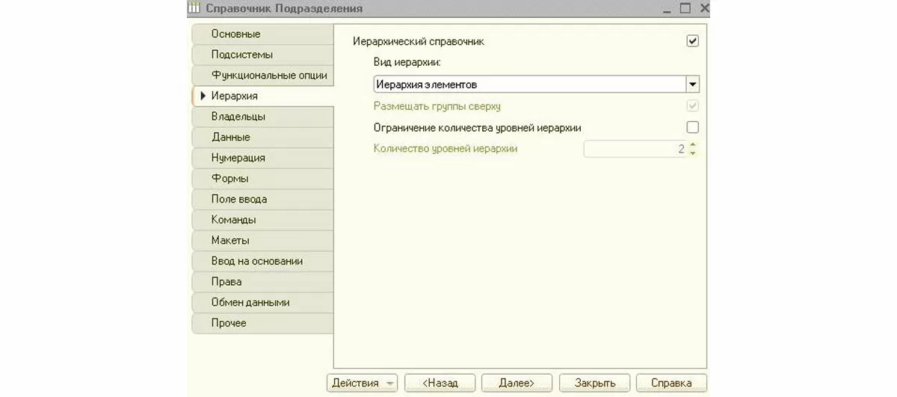This screenshot has width=897, height=397.
Task: Decrease hierarchy levels with down spinner arrow
Action: click(x=693, y=153)
